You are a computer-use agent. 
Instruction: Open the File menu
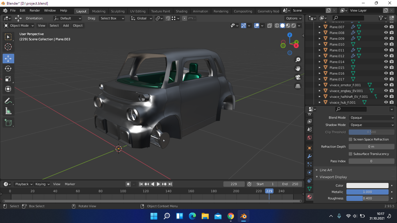(x=13, y=10)
